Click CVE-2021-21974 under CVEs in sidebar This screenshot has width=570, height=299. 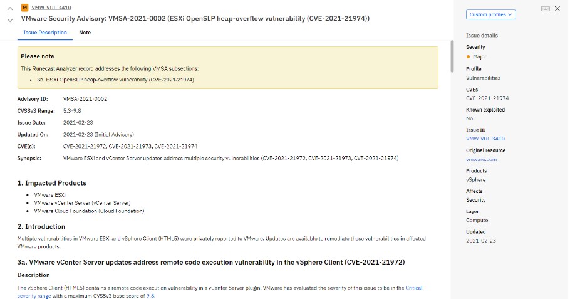click(487, 98)
